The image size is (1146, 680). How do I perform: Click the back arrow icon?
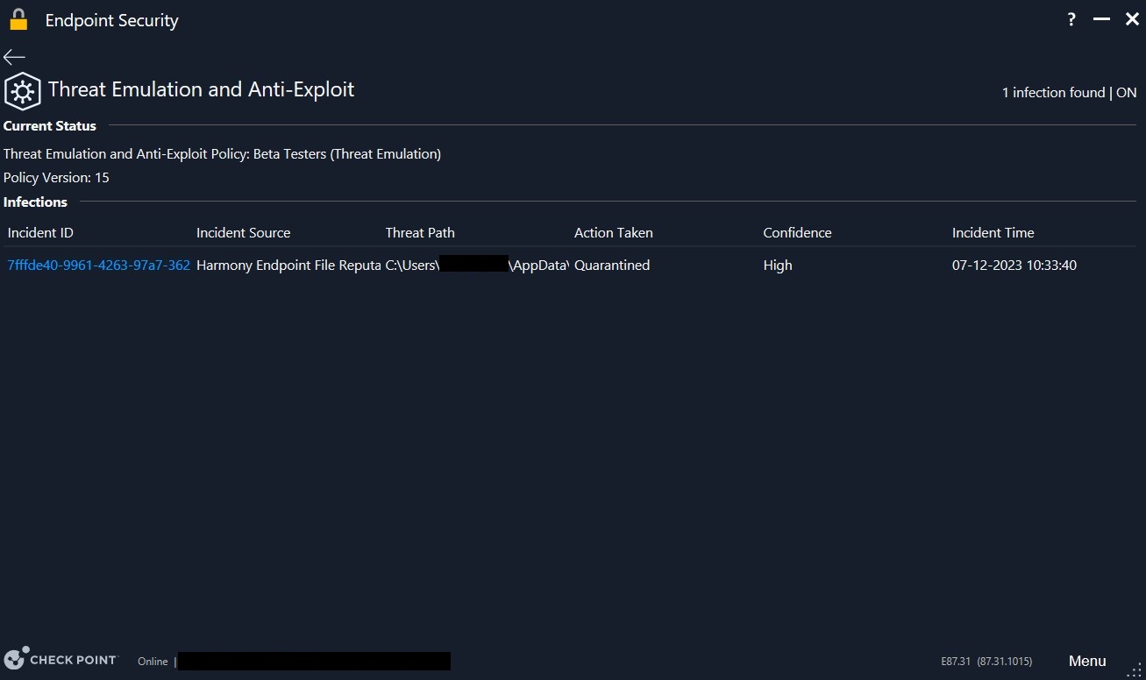click(14, 57)
